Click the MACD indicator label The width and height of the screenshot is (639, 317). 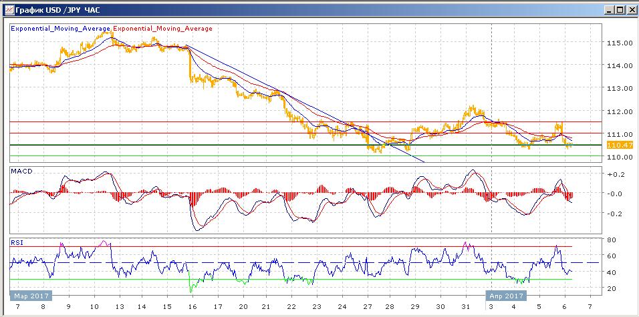[x=22, y=172]
